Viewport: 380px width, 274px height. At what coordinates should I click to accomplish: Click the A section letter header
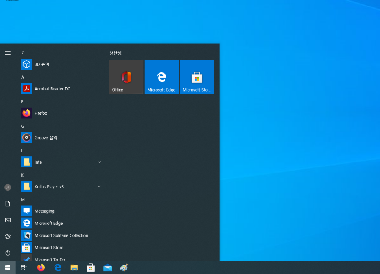pos(22,77)
